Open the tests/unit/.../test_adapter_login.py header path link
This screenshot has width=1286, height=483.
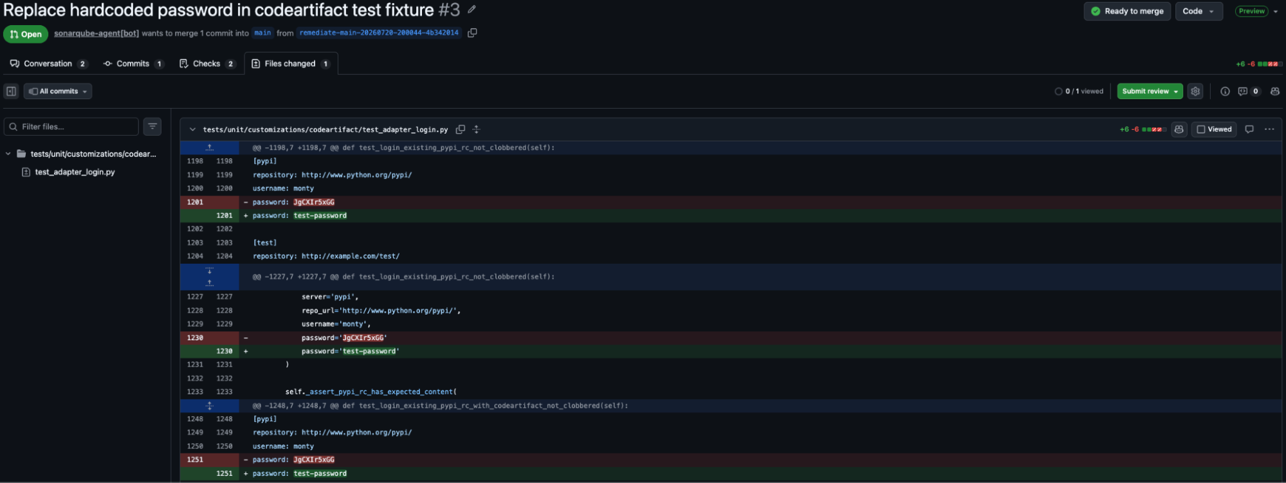(x=326, y=129)
